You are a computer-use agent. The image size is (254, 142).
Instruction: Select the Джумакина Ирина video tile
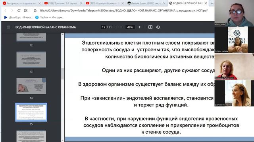point(234,93)
